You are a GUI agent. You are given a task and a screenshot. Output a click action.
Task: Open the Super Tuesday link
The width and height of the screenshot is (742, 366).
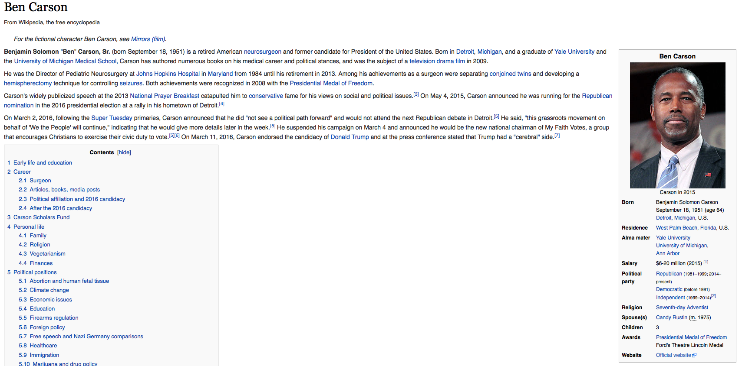click(112, 118)
